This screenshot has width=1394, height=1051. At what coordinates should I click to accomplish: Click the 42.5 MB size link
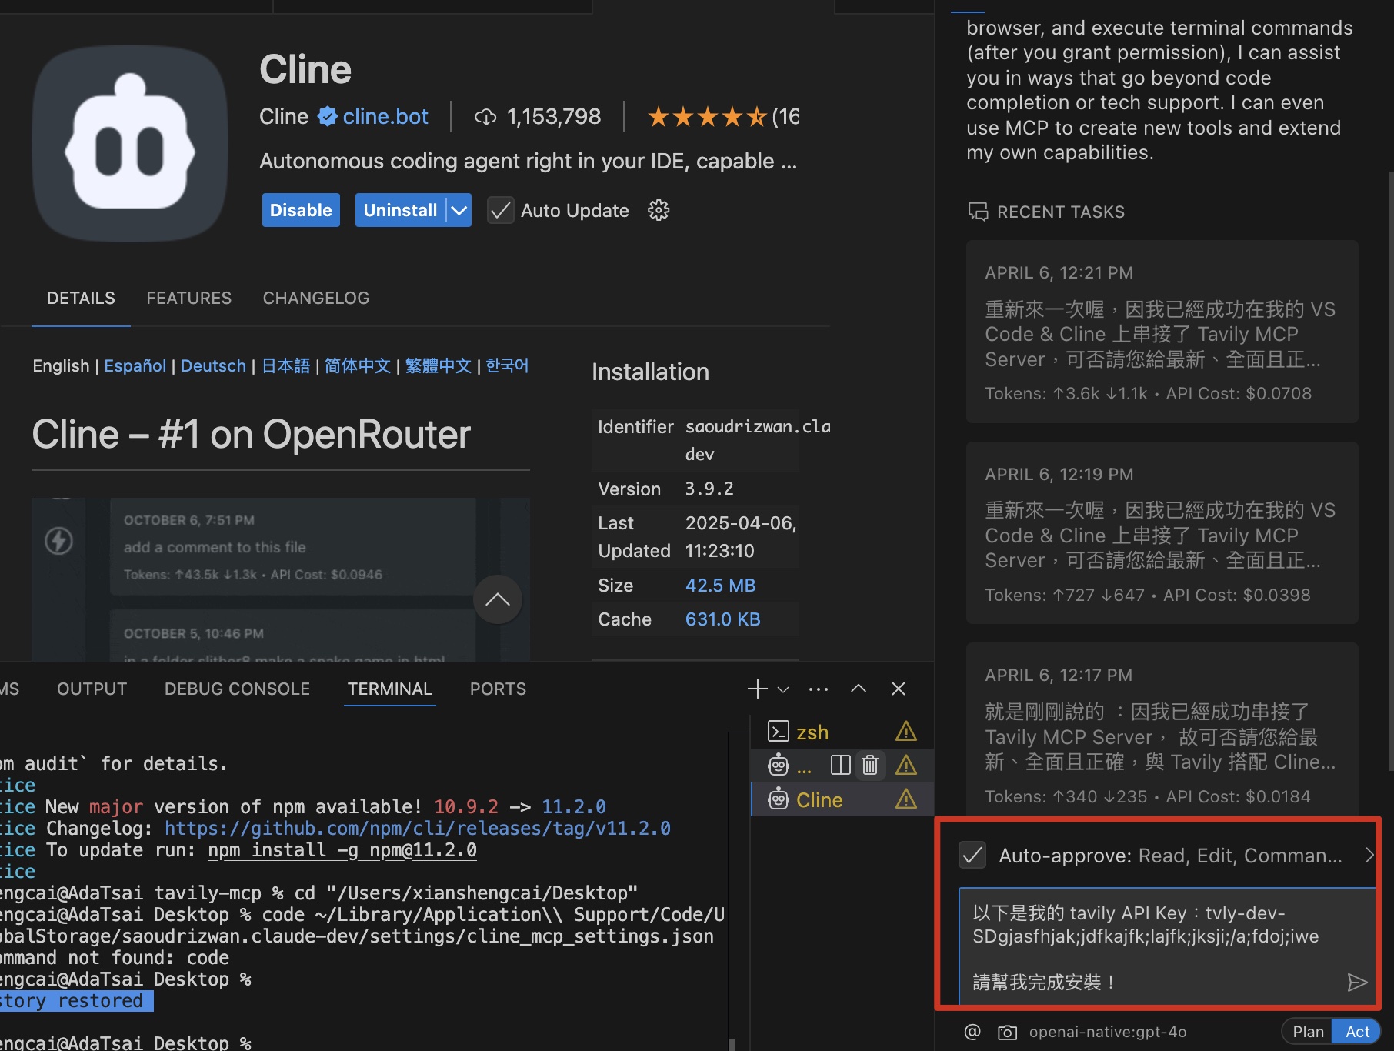pos(720,586)
